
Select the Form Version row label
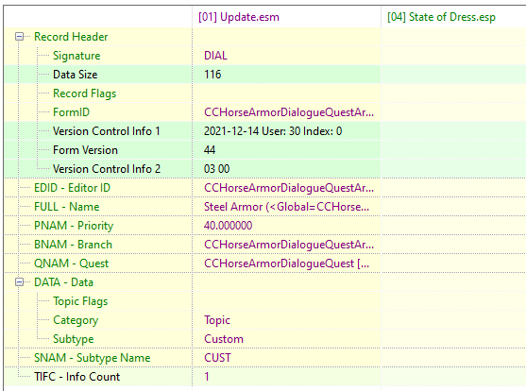click(x=85, y=150)
